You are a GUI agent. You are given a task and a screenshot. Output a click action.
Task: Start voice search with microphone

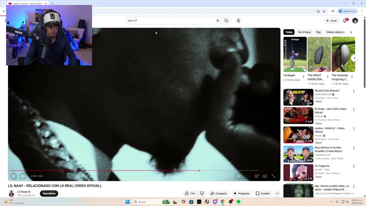click(238, 21)
